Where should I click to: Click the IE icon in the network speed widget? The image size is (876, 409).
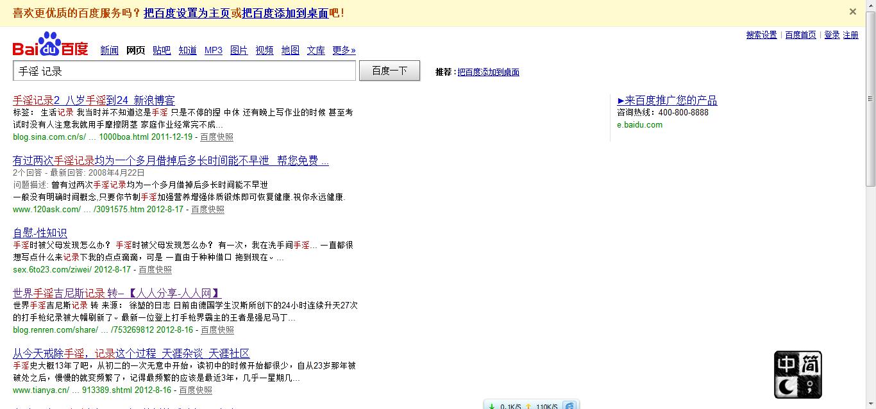(x=569, y=406)
